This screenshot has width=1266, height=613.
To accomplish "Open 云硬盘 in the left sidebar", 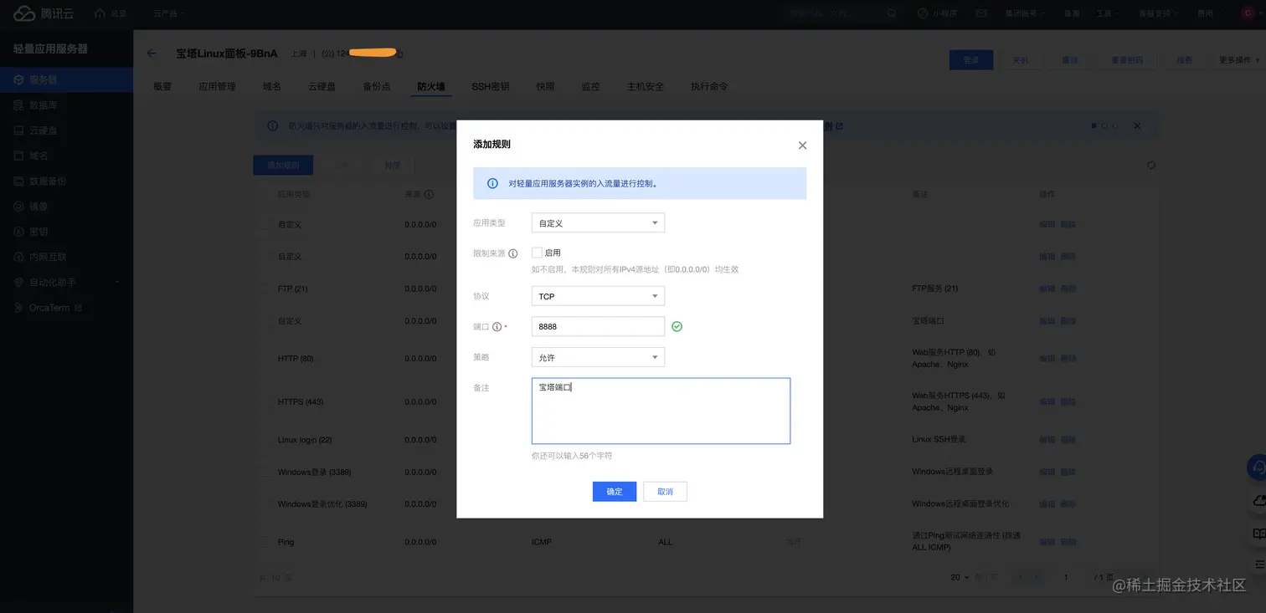I will click(66, 130).
